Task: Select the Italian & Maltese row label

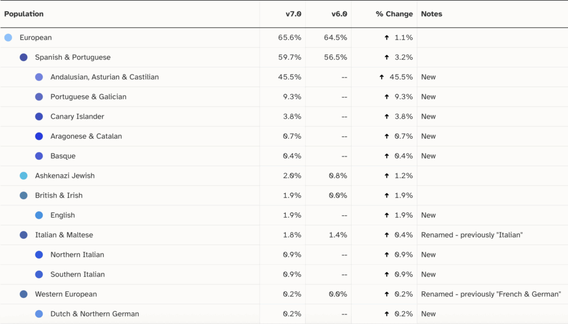Action: pyautogui.click(x=64, y=235)
